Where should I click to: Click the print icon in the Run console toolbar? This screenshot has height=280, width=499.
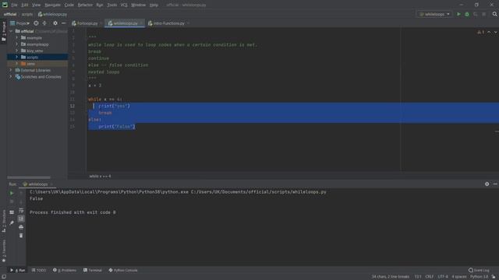point(21,227)
